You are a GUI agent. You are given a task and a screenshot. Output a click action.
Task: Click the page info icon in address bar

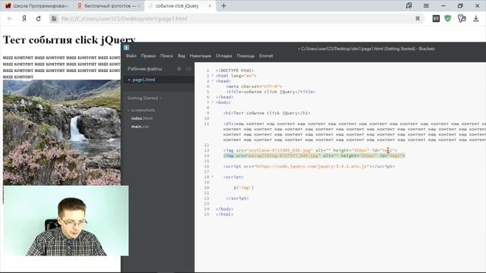point(54,18)
